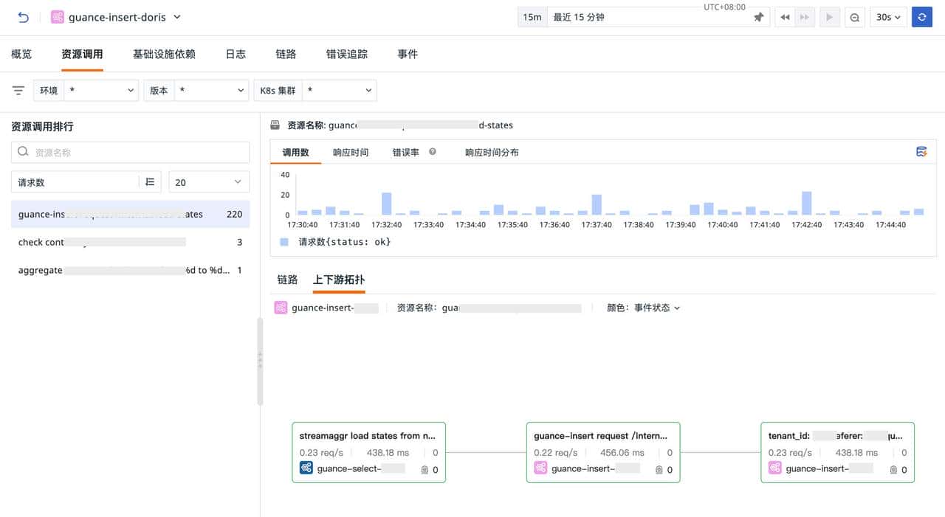Screen dimensions: 945x517
Task: Click the backward time navigation arrow
Action: [x=785, y=16]
